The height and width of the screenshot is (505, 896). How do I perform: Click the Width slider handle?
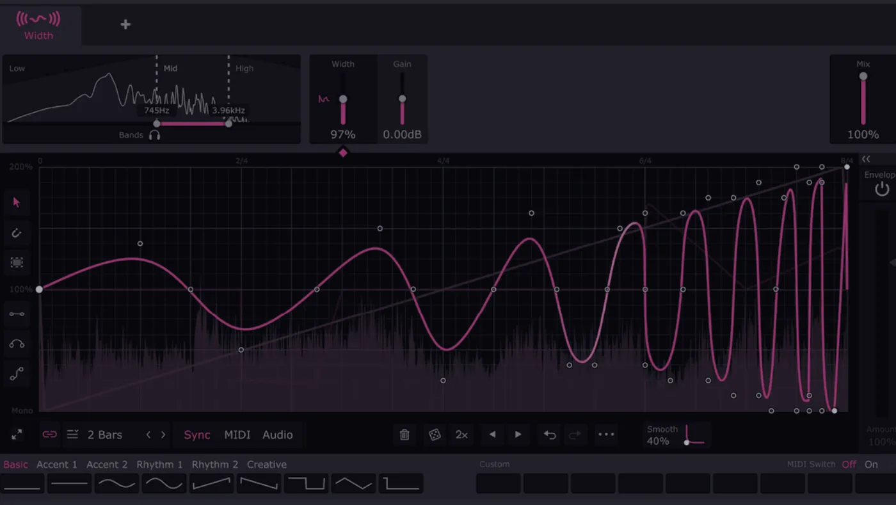(343, 99)
